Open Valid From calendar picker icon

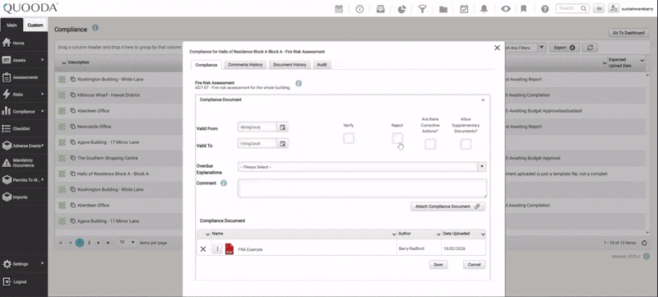tap(283, 127)
